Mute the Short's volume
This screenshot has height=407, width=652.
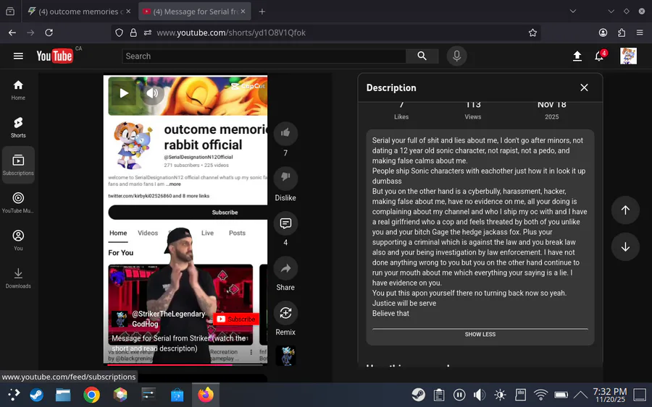(x=152, y=93)
